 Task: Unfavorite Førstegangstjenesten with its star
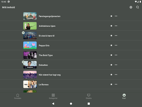point(111,16)
